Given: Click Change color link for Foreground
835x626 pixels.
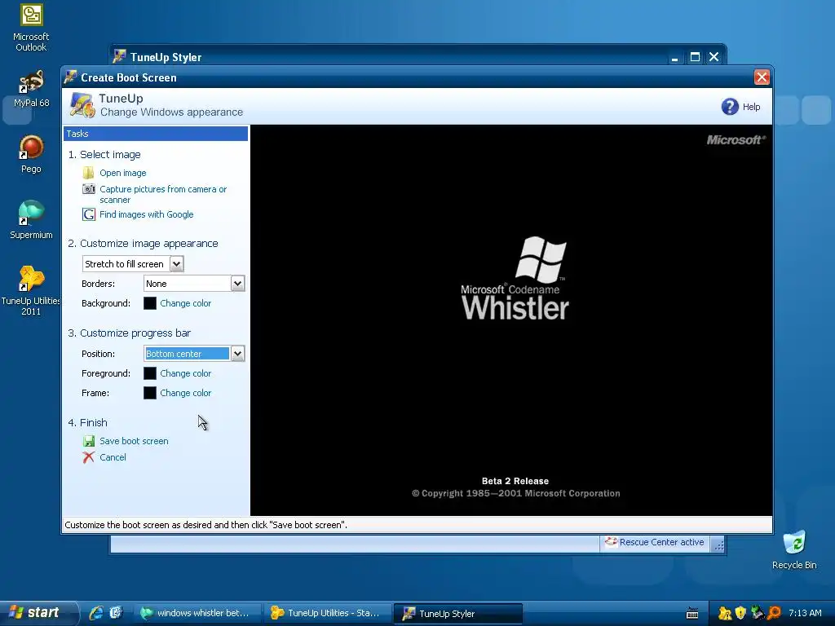Looking at the screenshot, I should point(185,373).
